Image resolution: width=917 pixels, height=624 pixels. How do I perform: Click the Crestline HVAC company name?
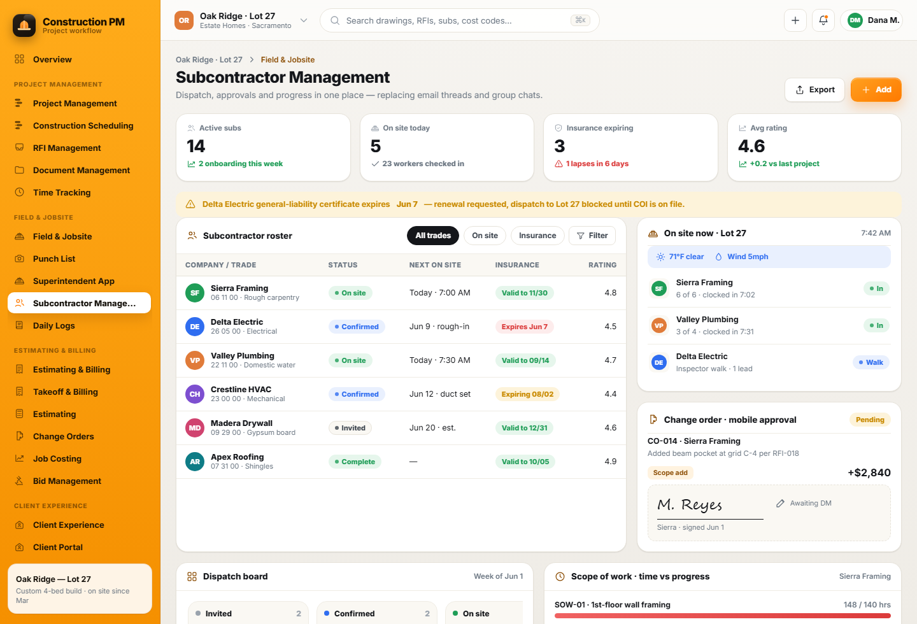pyautogui.click(x=241, y=390)
